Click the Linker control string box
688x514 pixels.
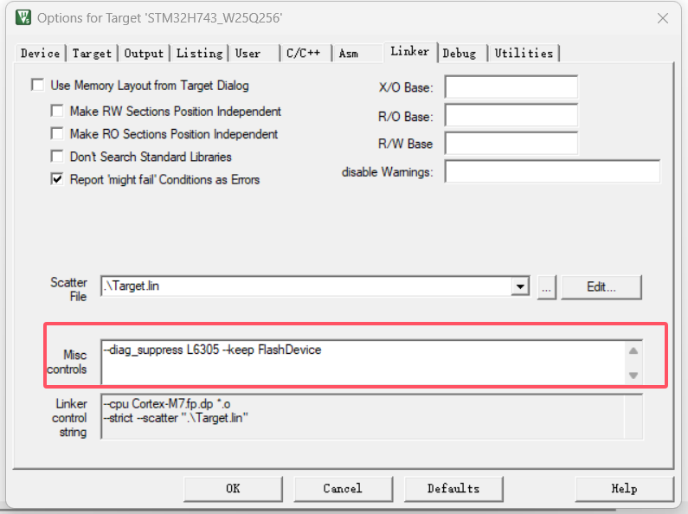click(371, 416)
